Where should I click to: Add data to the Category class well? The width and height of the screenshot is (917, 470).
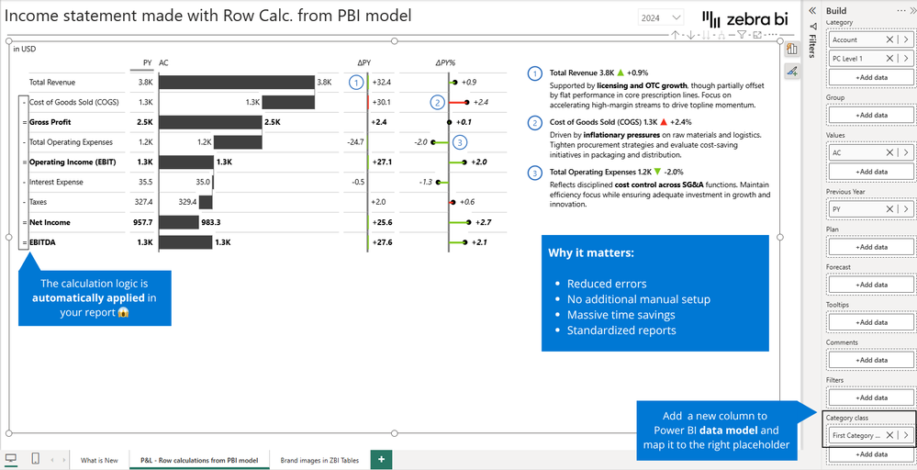click(x=871, y=454)
